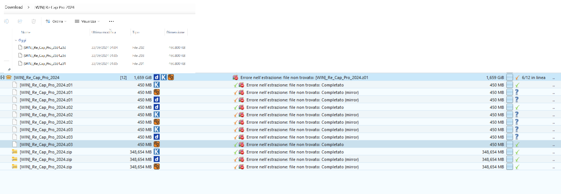Click the question mark icon in the .z01 d-hoster row

click(517, 100)
